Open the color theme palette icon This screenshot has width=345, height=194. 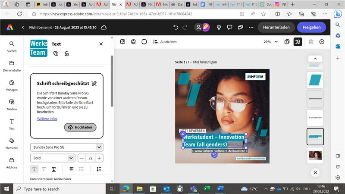coord(133,41)
